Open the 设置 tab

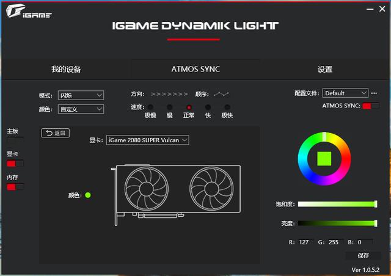pyautogui.click(x=325, y=69)
